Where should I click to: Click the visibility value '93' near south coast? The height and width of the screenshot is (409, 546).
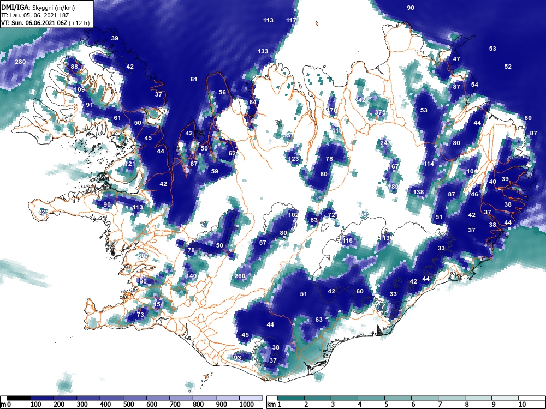click(x=238, y=358)
